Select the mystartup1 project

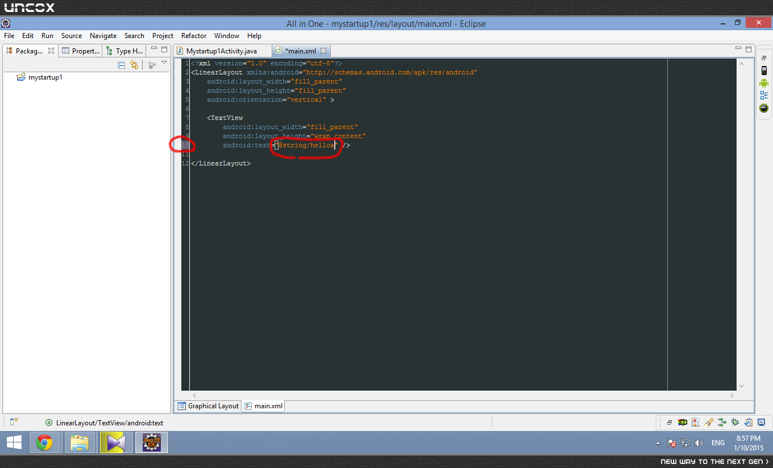(x=40, y=77)
